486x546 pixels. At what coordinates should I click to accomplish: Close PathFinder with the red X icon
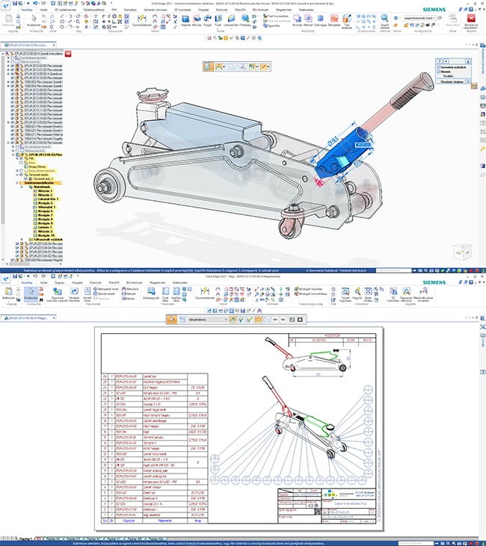tap(68, 54)
